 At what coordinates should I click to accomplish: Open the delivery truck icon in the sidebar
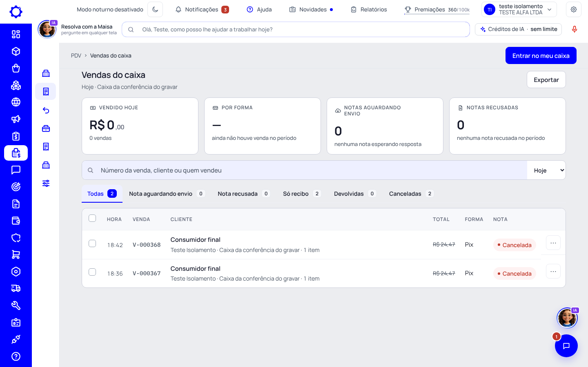click(x=16, y=288)
